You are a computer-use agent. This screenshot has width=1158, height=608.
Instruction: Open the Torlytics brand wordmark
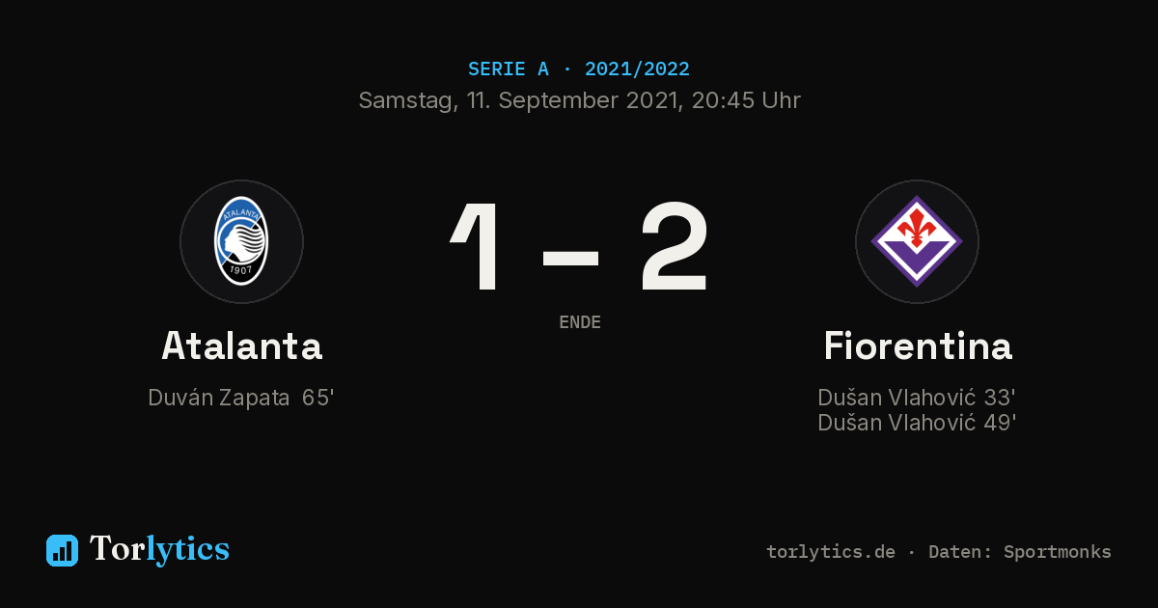tap(159, 549)
